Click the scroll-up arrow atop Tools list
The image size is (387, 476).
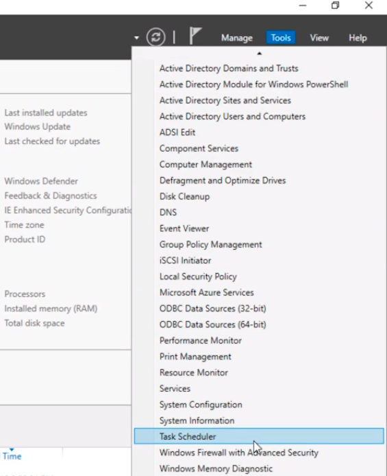point(259,53)
